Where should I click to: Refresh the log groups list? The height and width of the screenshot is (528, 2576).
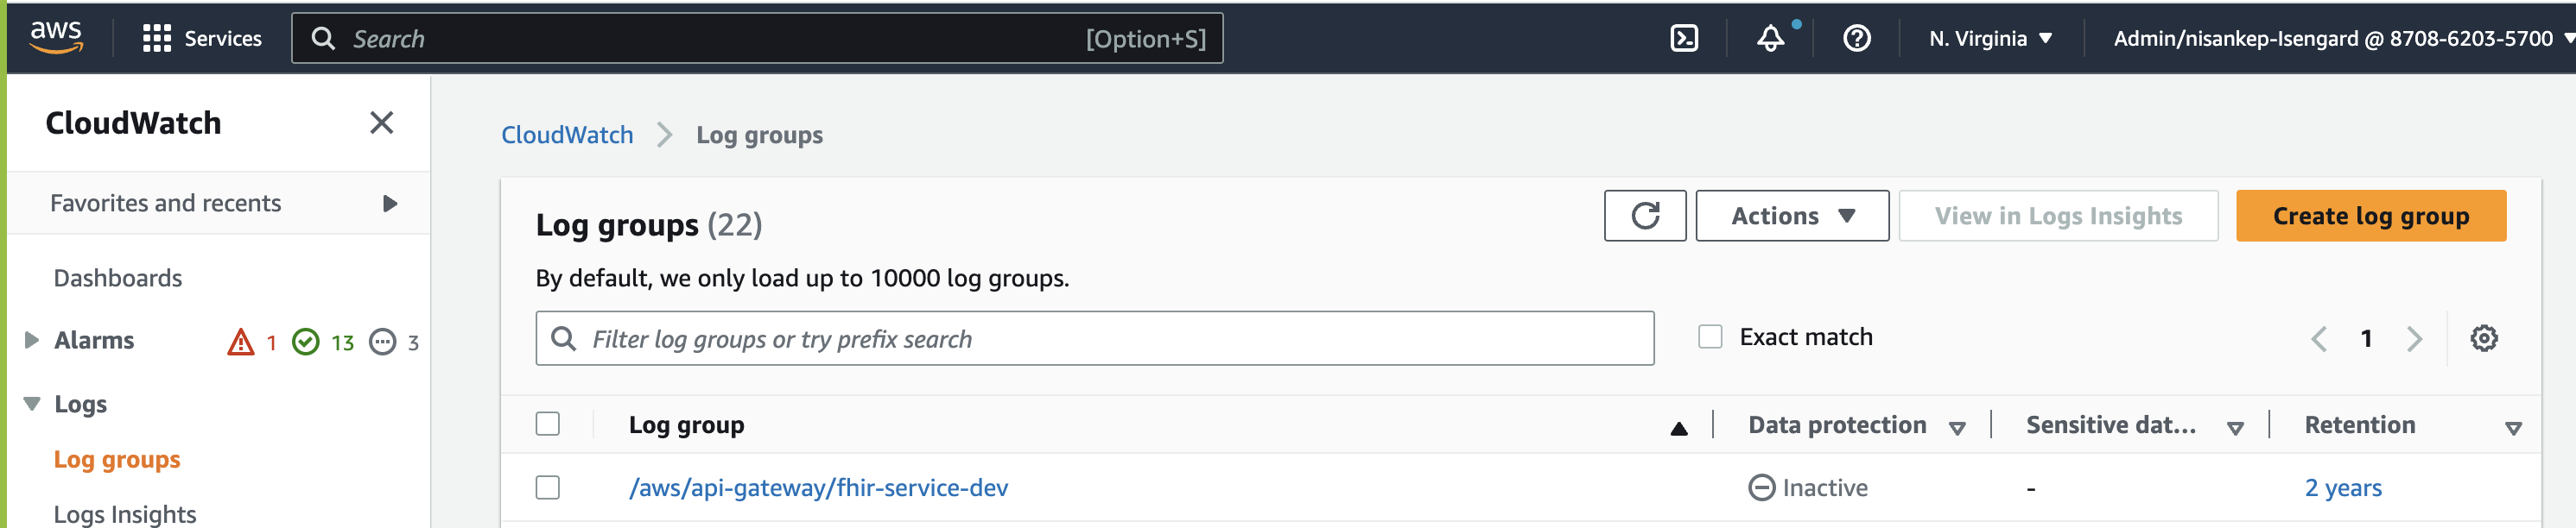(1644, 216)
